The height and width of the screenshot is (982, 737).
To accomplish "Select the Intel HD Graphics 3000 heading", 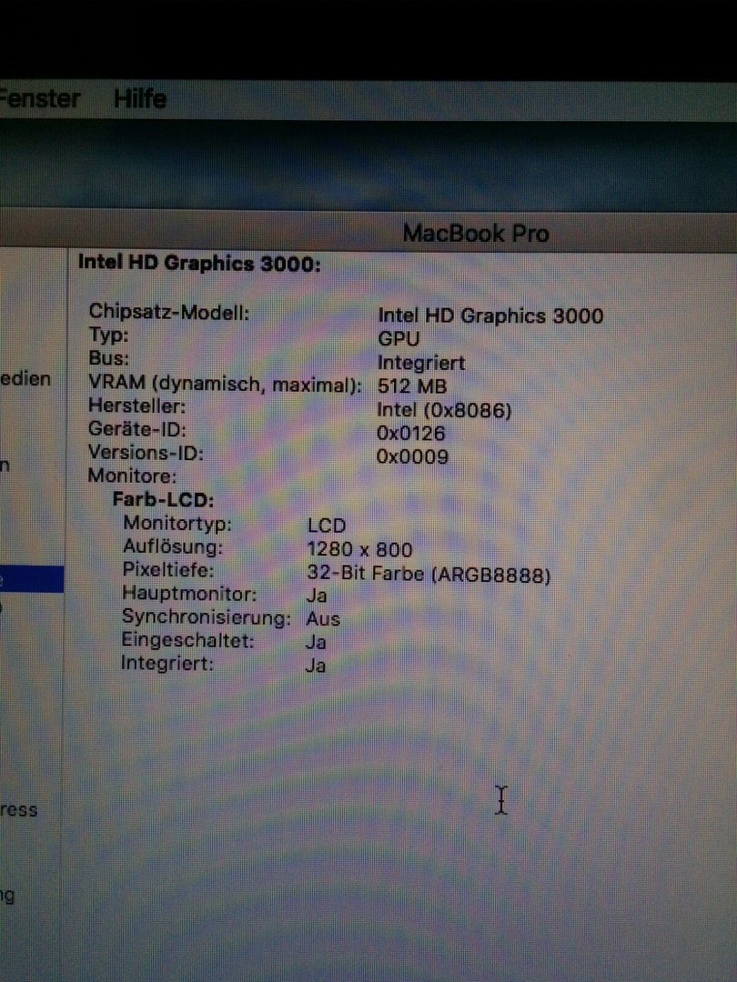I will point(199,263).
